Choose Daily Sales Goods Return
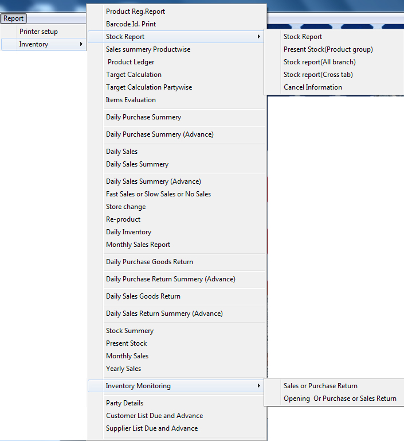This screenshot has width=404, height=441. pyautogui.click(x=143, y=296)
